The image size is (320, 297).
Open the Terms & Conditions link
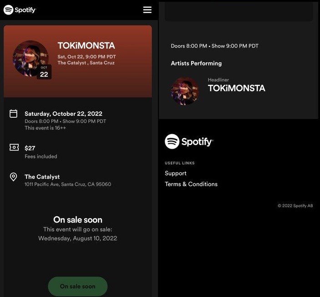191,184
